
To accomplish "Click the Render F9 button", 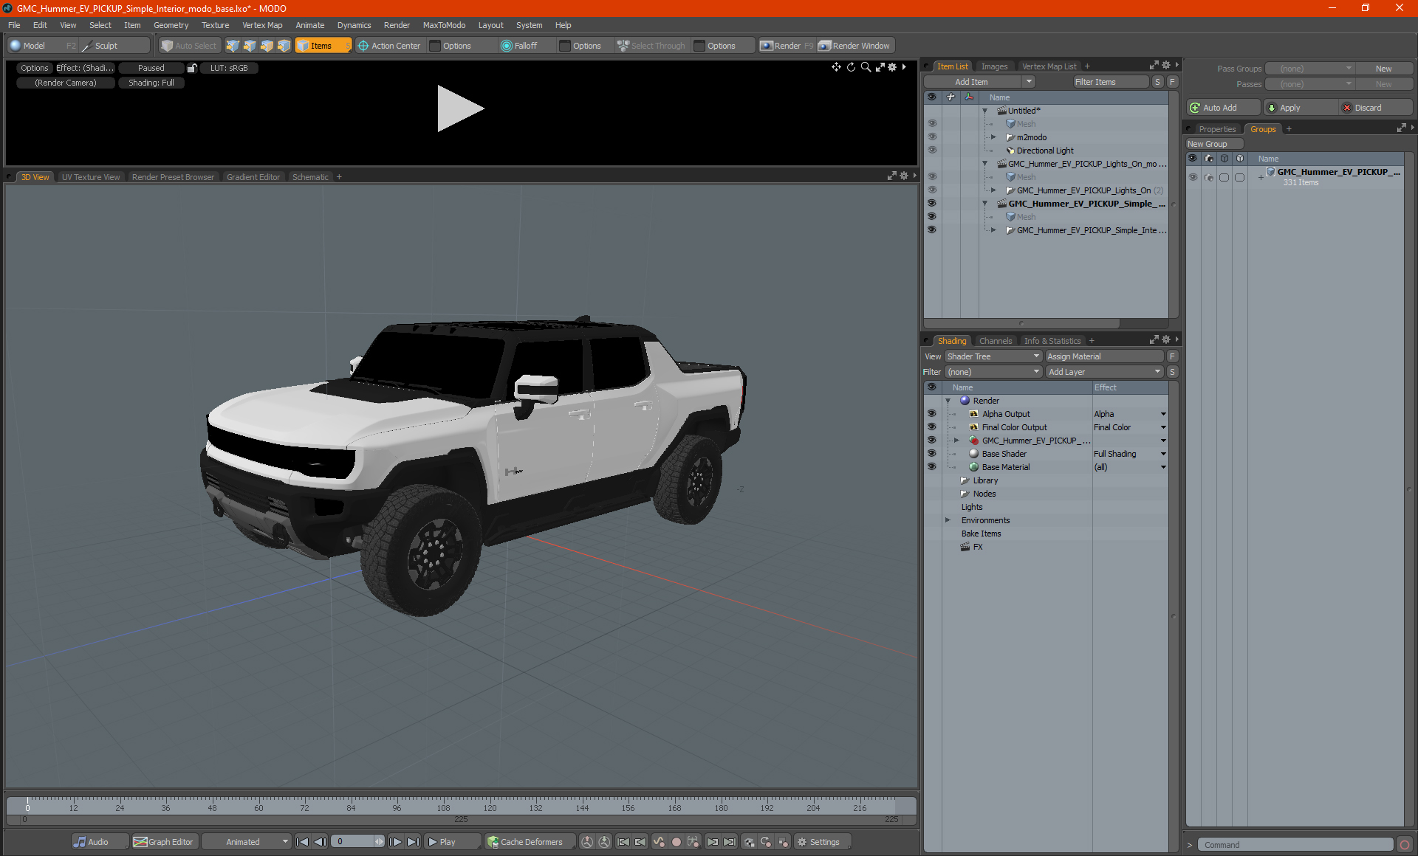I will [787, 46].
